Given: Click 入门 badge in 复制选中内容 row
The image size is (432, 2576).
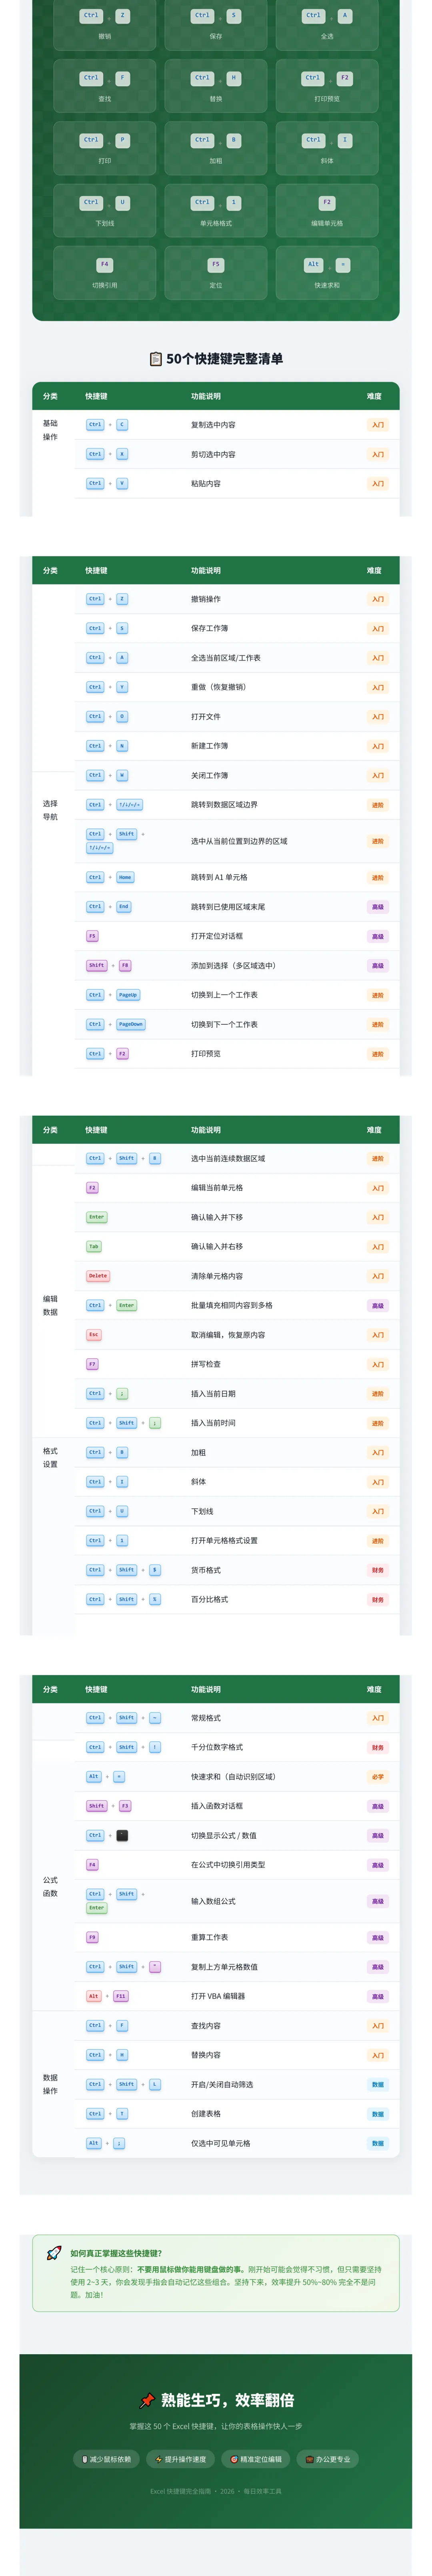Looking at the screenshot, I should click(x=378, y=425).
